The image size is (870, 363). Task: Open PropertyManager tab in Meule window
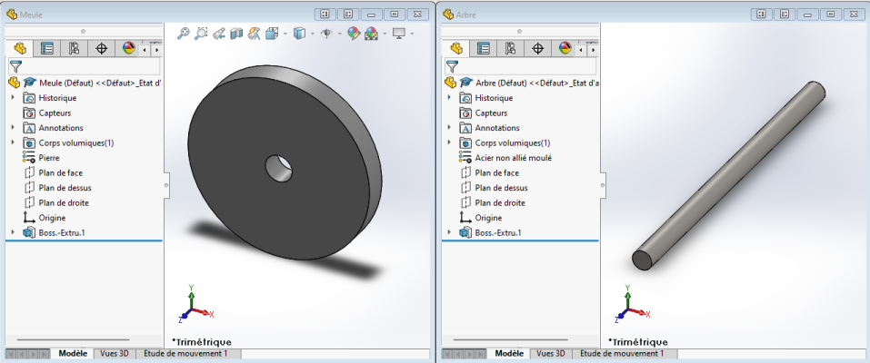(47, 49)
